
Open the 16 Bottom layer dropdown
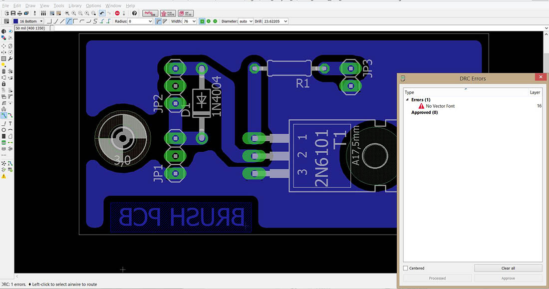[41, 21]
